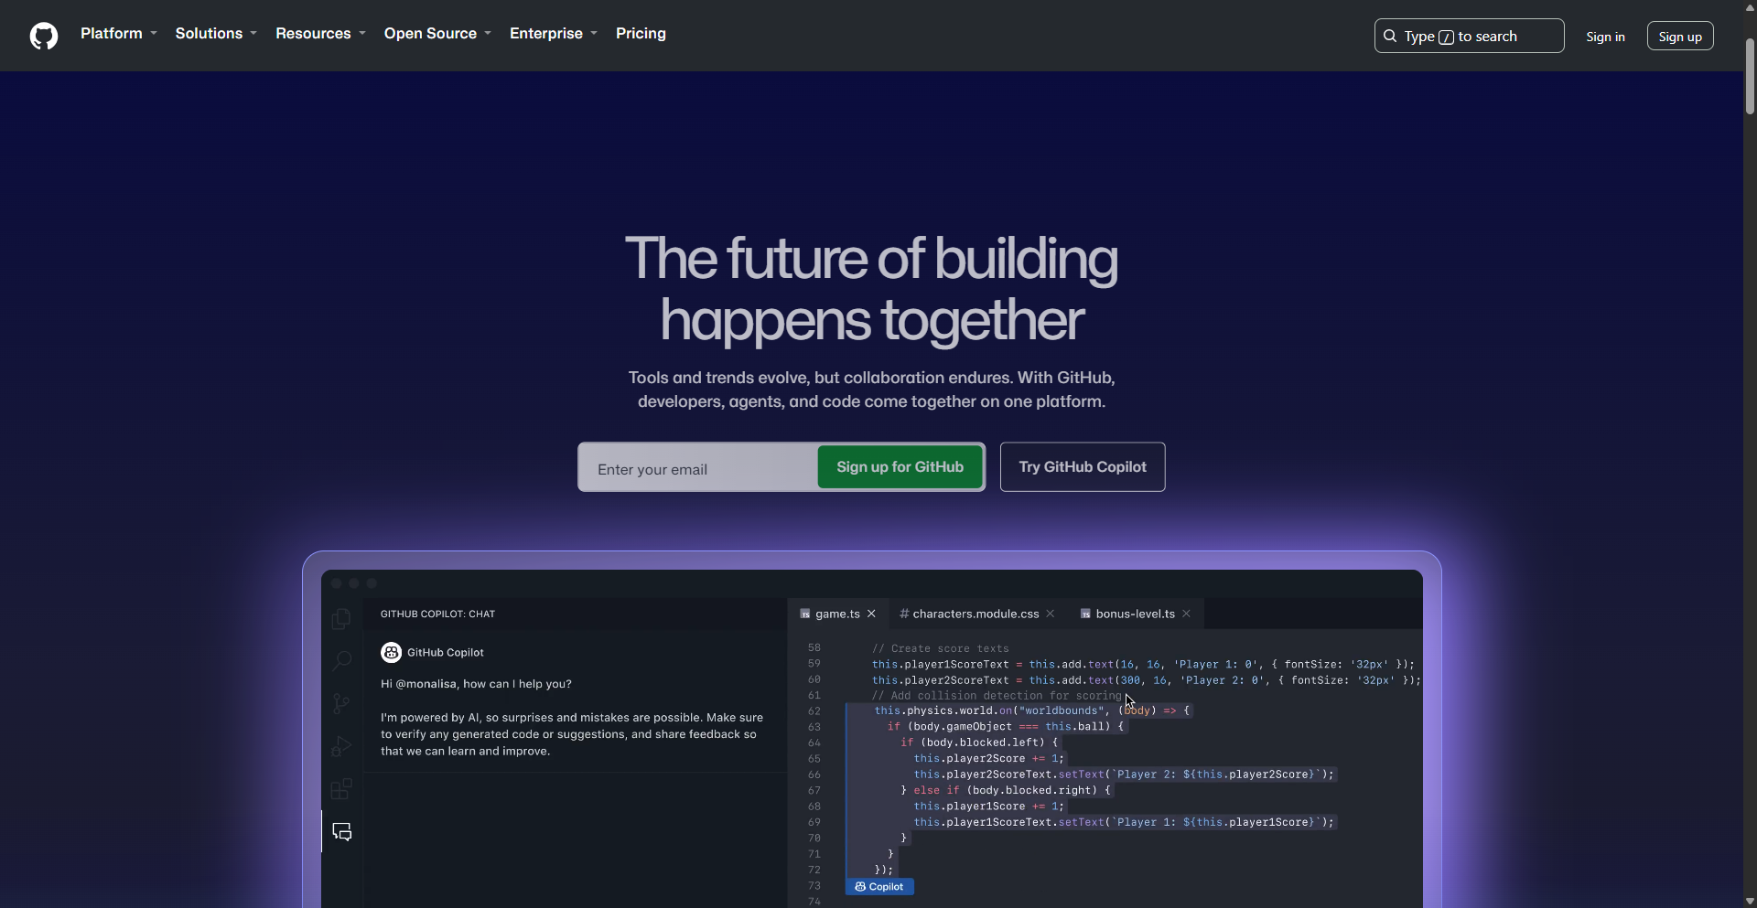Click the blue Copilot badge below the code
The image size is (1757, 908).
tap(879, 887)
